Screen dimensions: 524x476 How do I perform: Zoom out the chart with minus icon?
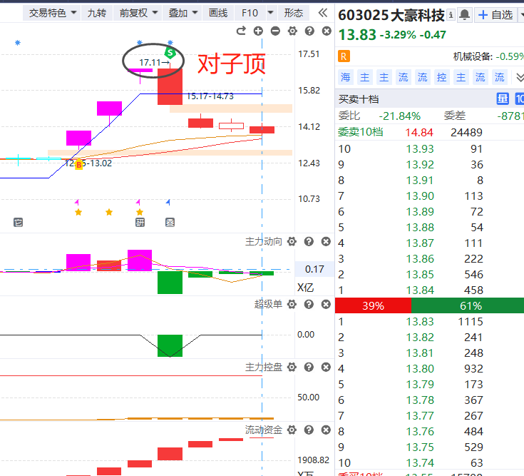coord(275,31)
